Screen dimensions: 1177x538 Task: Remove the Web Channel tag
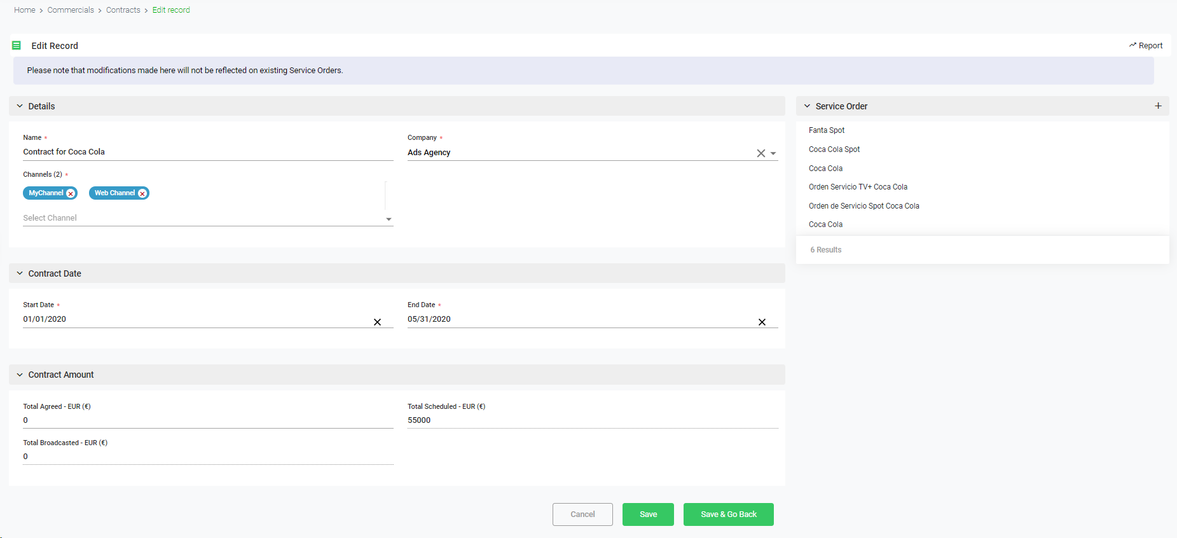pyautogui.click(x=142, y=193)
